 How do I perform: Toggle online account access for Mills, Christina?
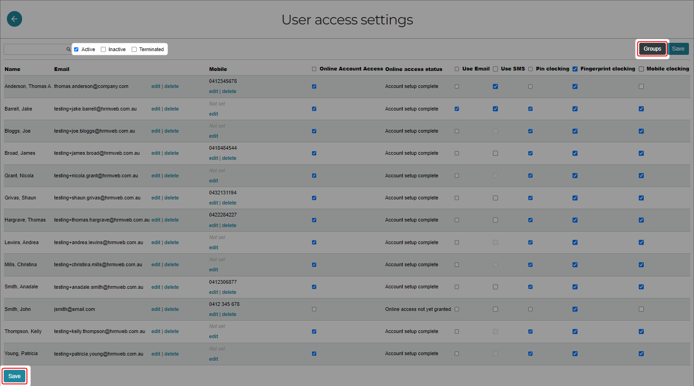(314, 265)
